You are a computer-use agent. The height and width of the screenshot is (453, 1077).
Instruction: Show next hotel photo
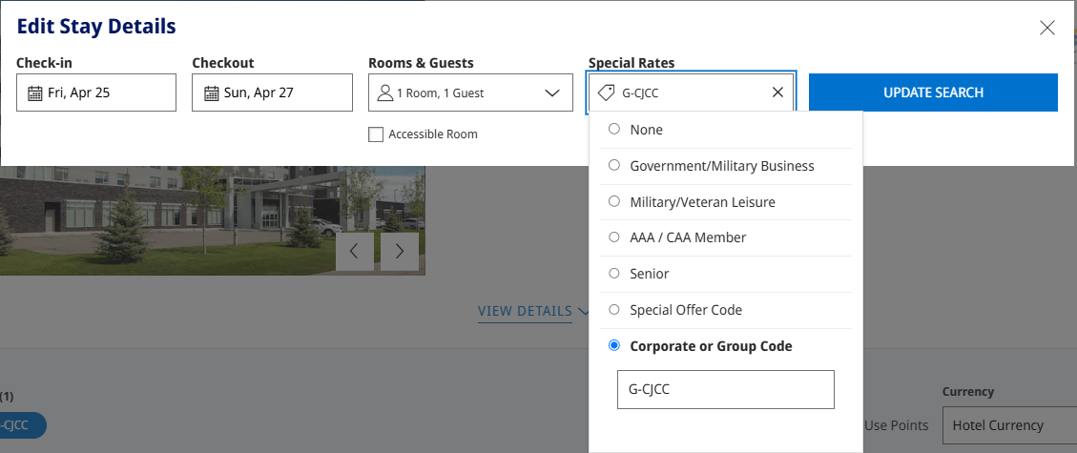[400, 251]
